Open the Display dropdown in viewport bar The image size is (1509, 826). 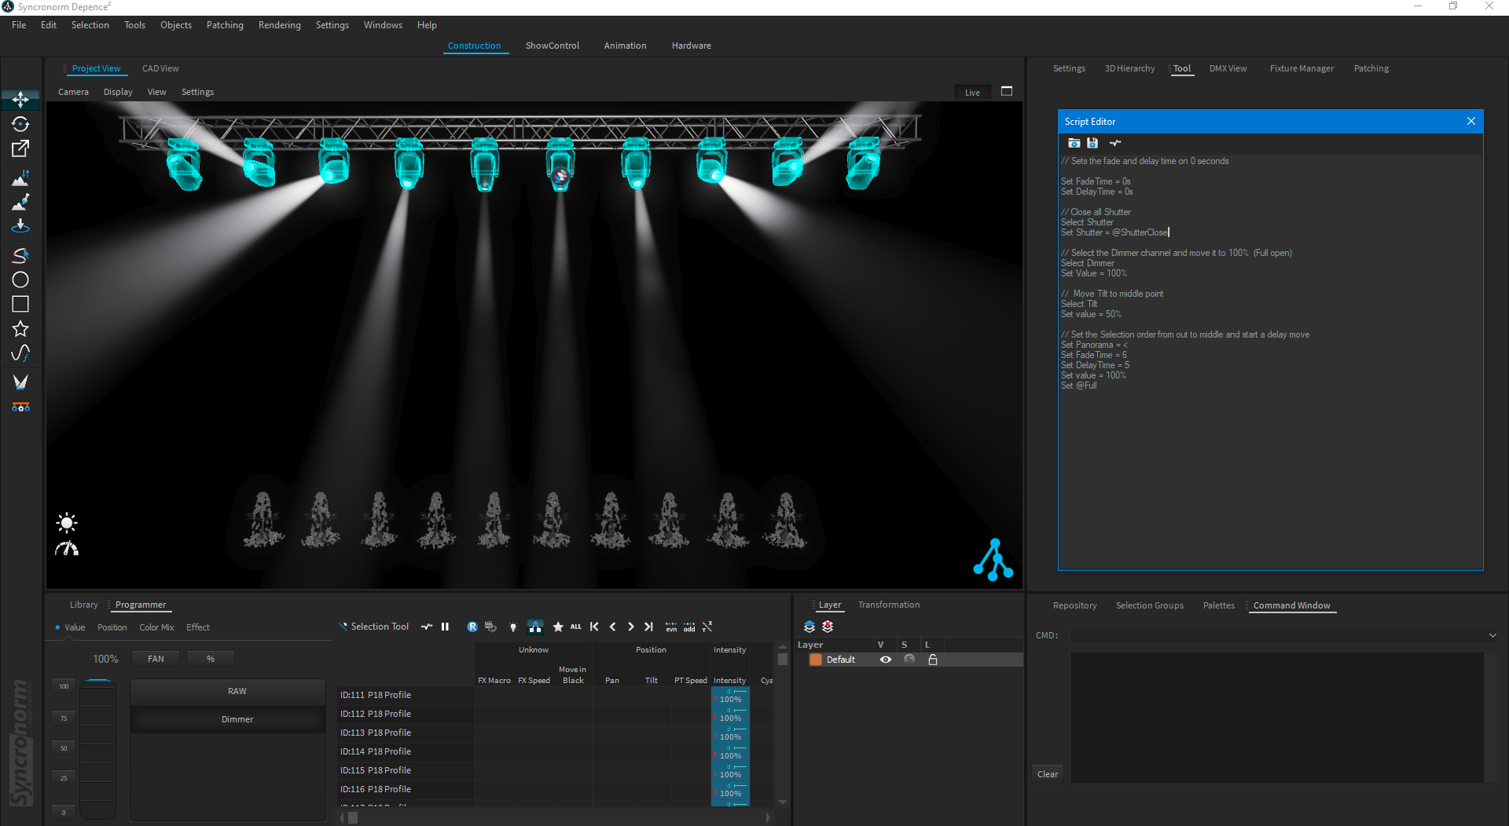coord(118,92)
